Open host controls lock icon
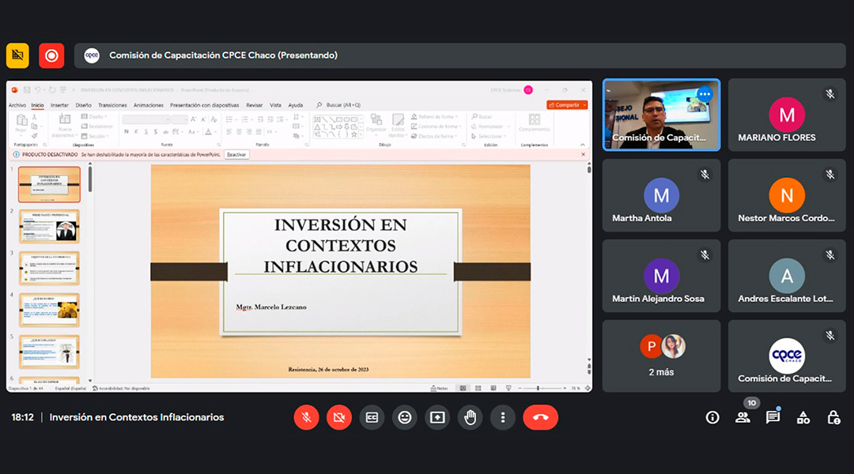 (833, 417)
